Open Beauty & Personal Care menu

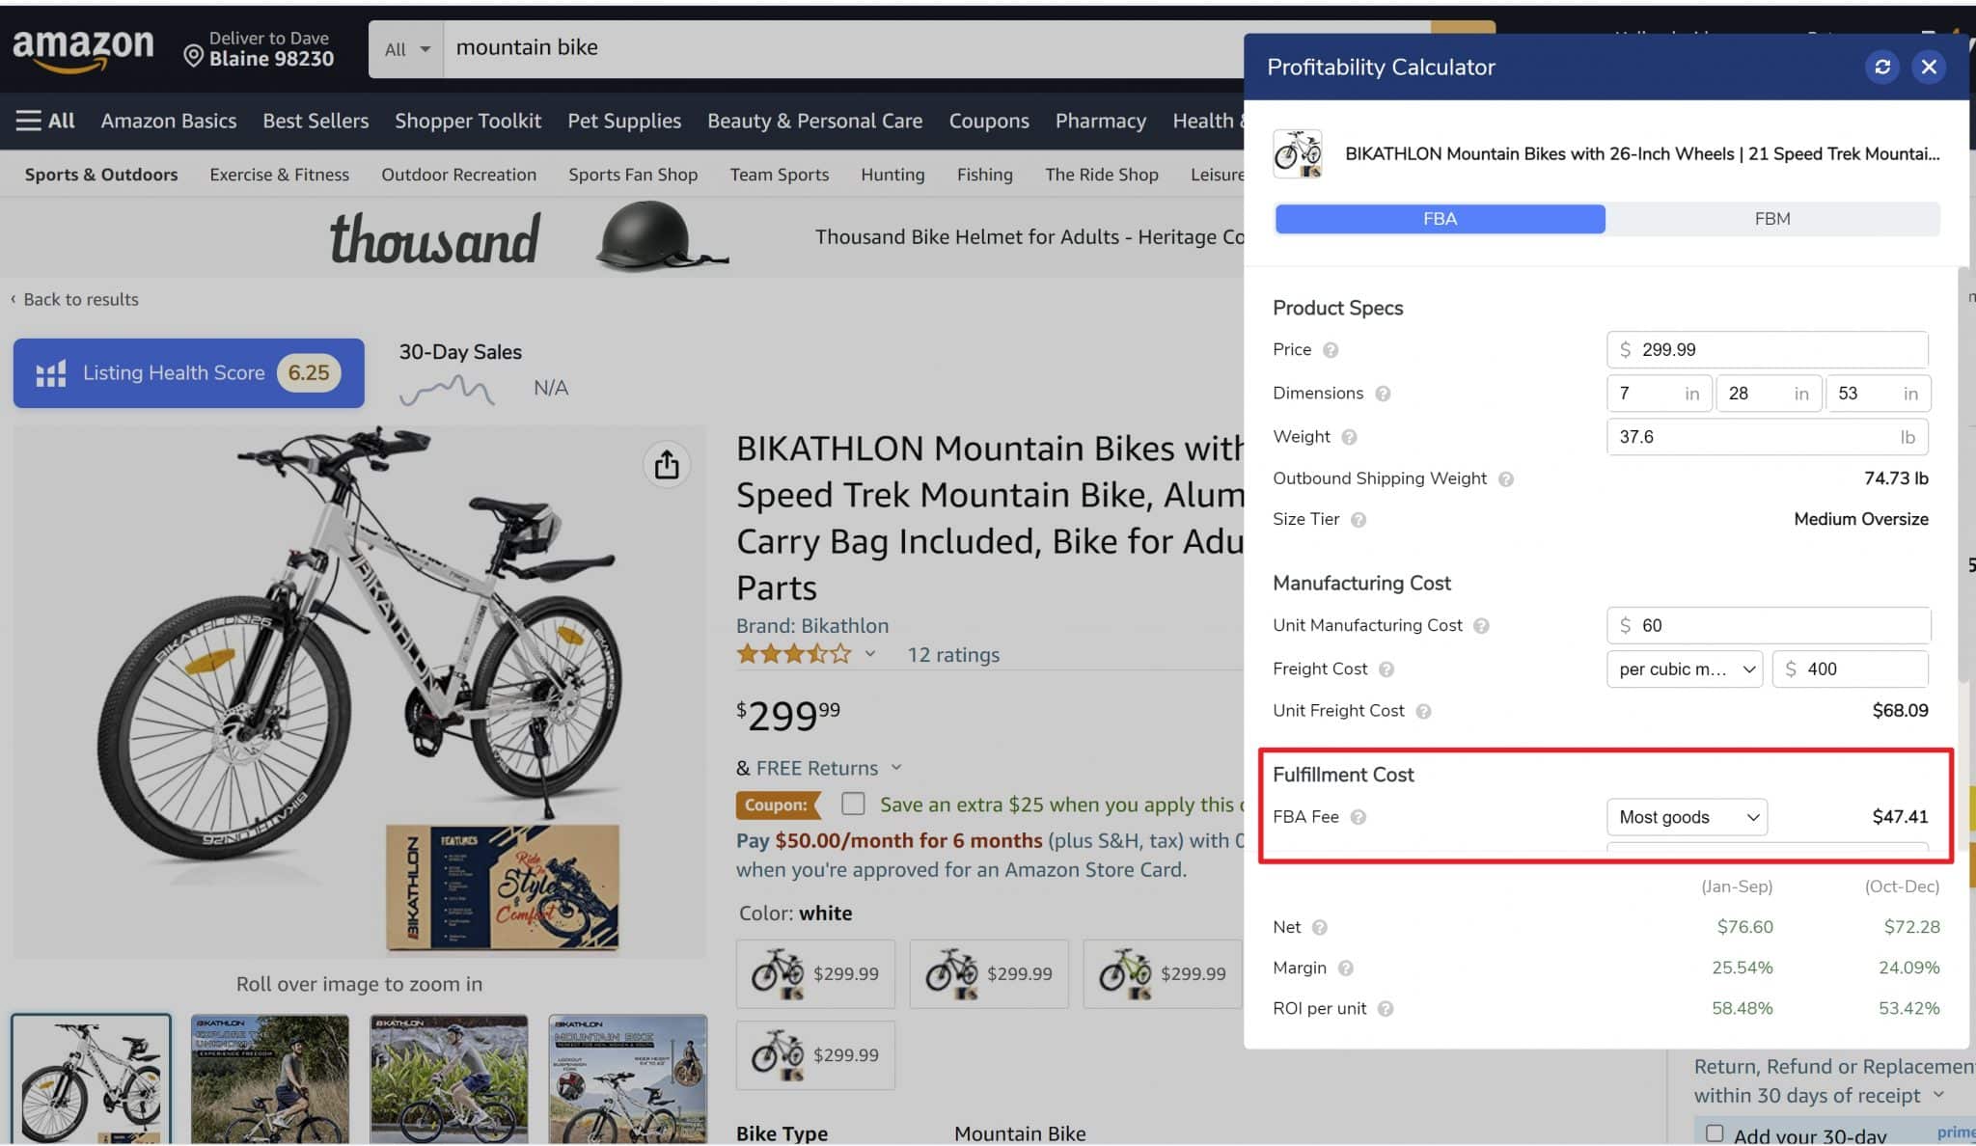click(x=814, y=121)
